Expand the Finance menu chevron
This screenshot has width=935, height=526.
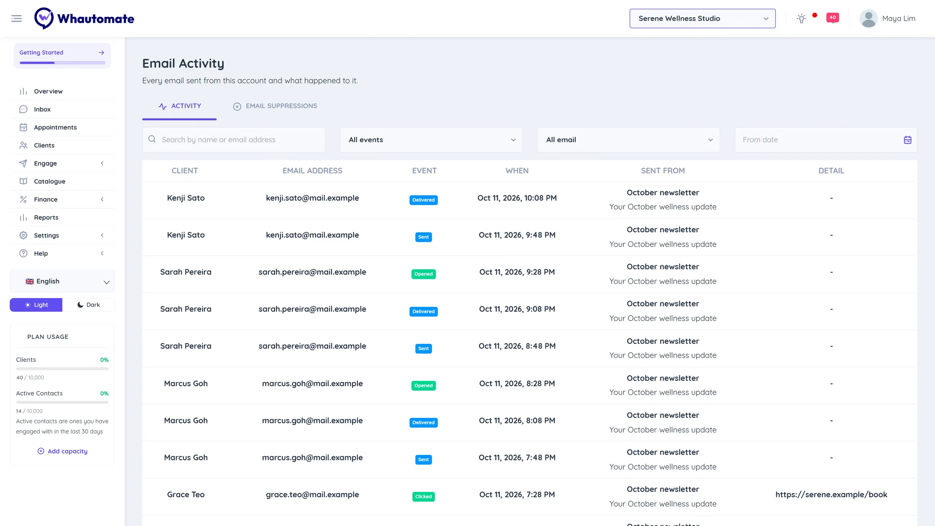pos(102,200)
